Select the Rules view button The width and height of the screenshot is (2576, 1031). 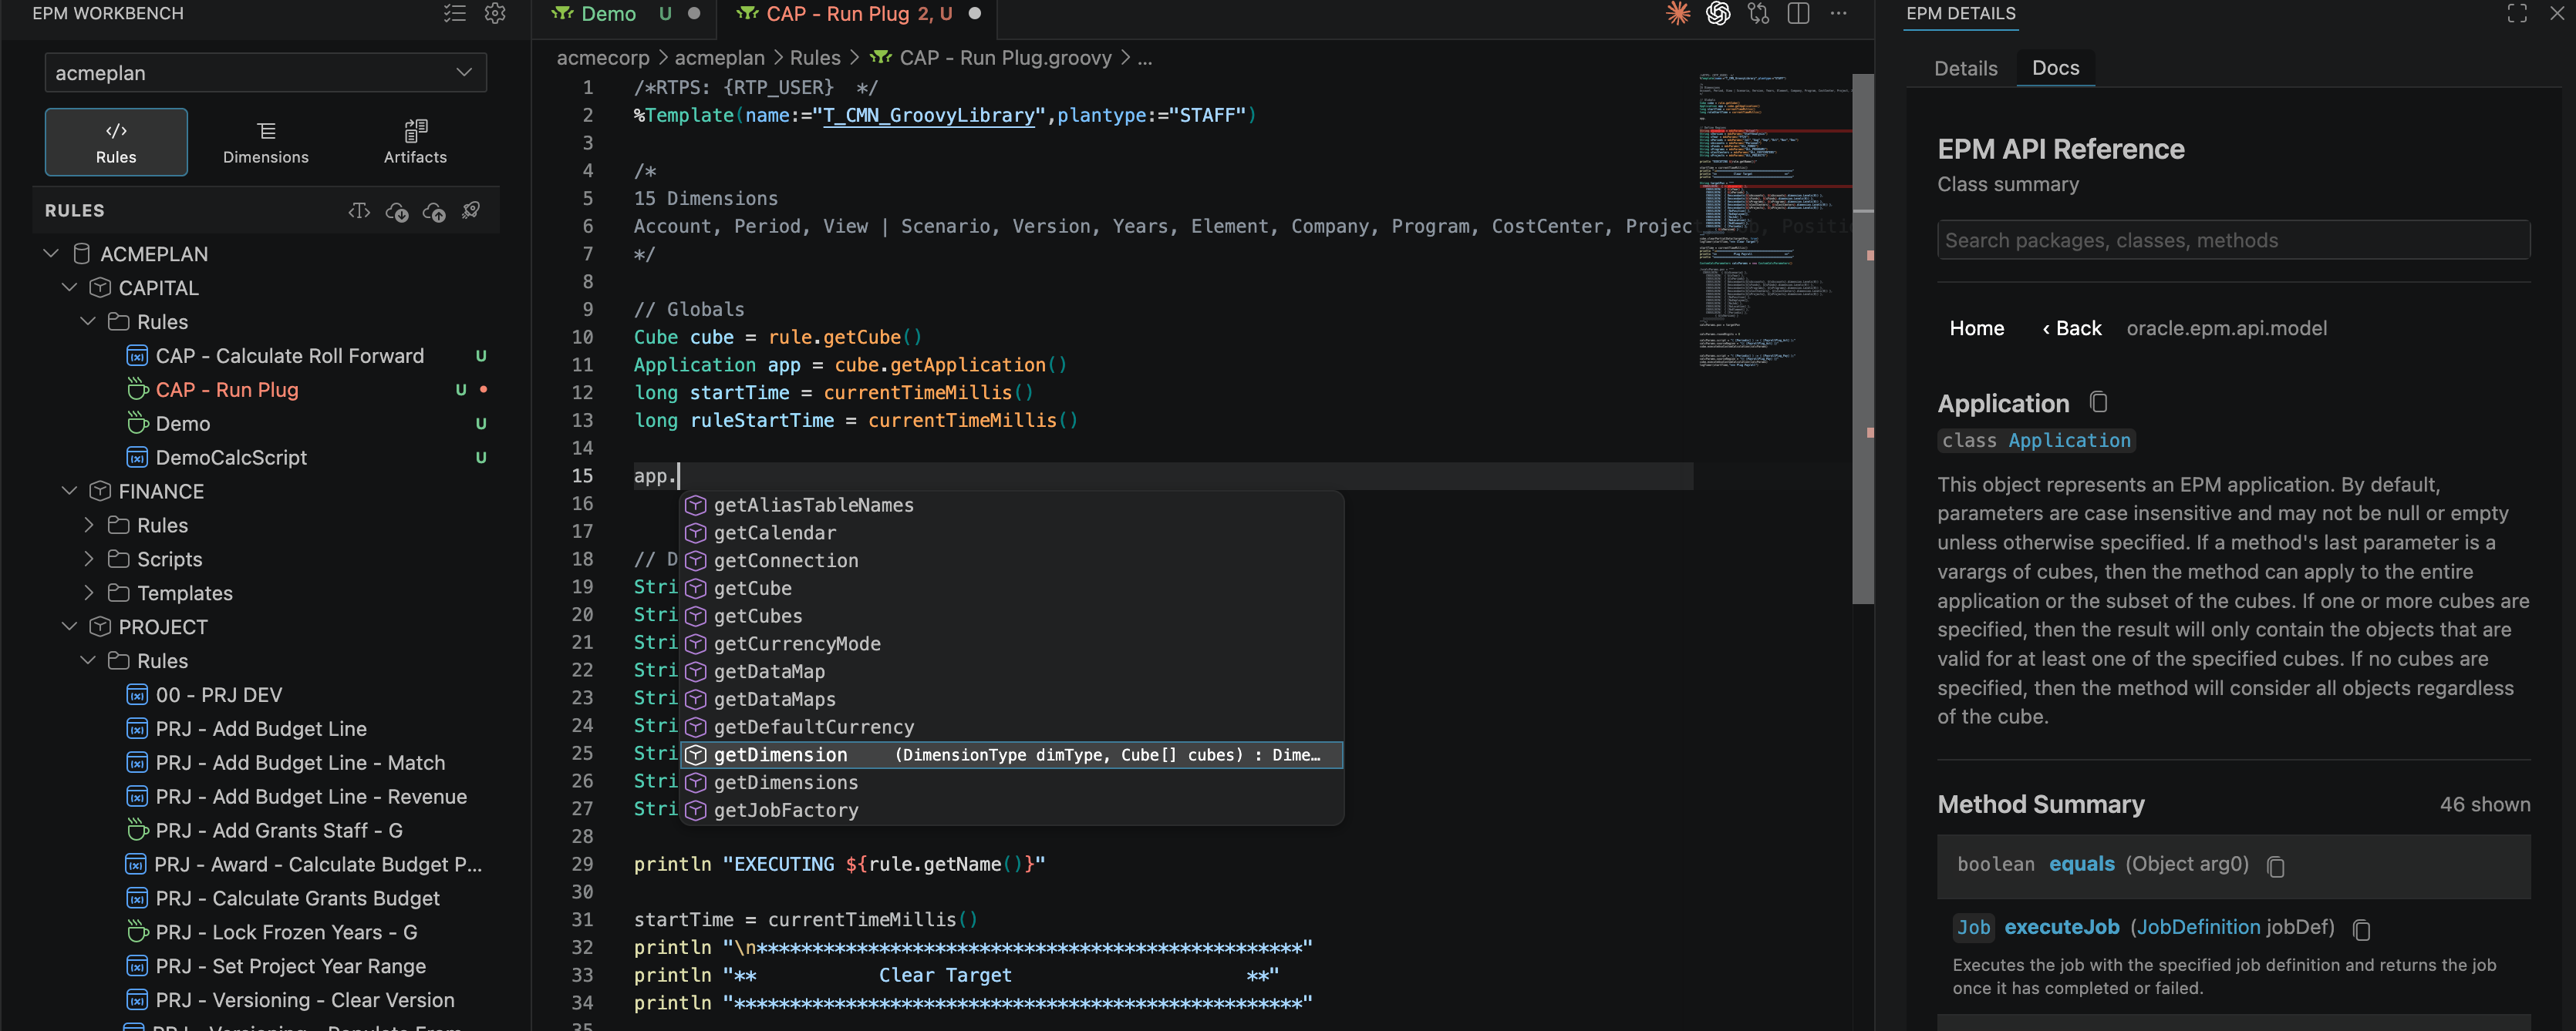[116, 142]
